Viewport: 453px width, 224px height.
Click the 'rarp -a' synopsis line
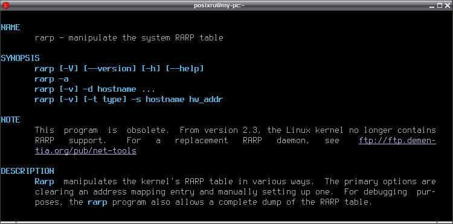(51, 79)
